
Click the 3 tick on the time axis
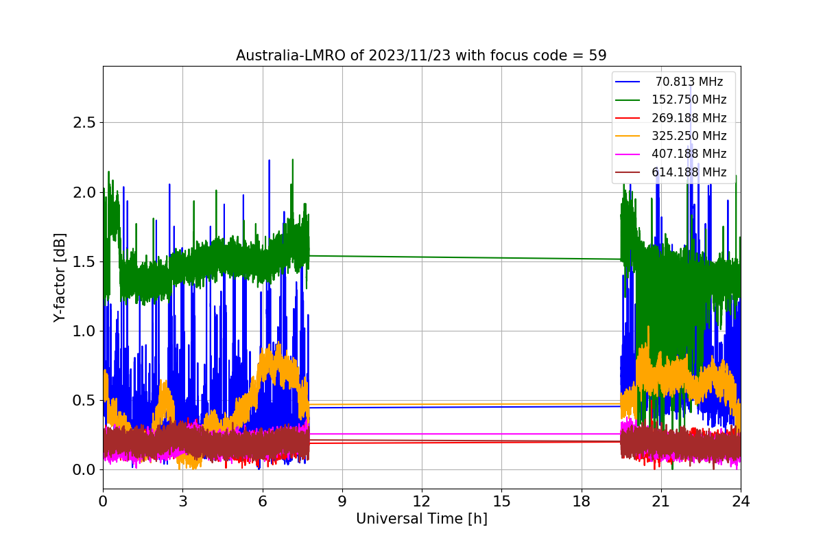click(x=182, y=501)
